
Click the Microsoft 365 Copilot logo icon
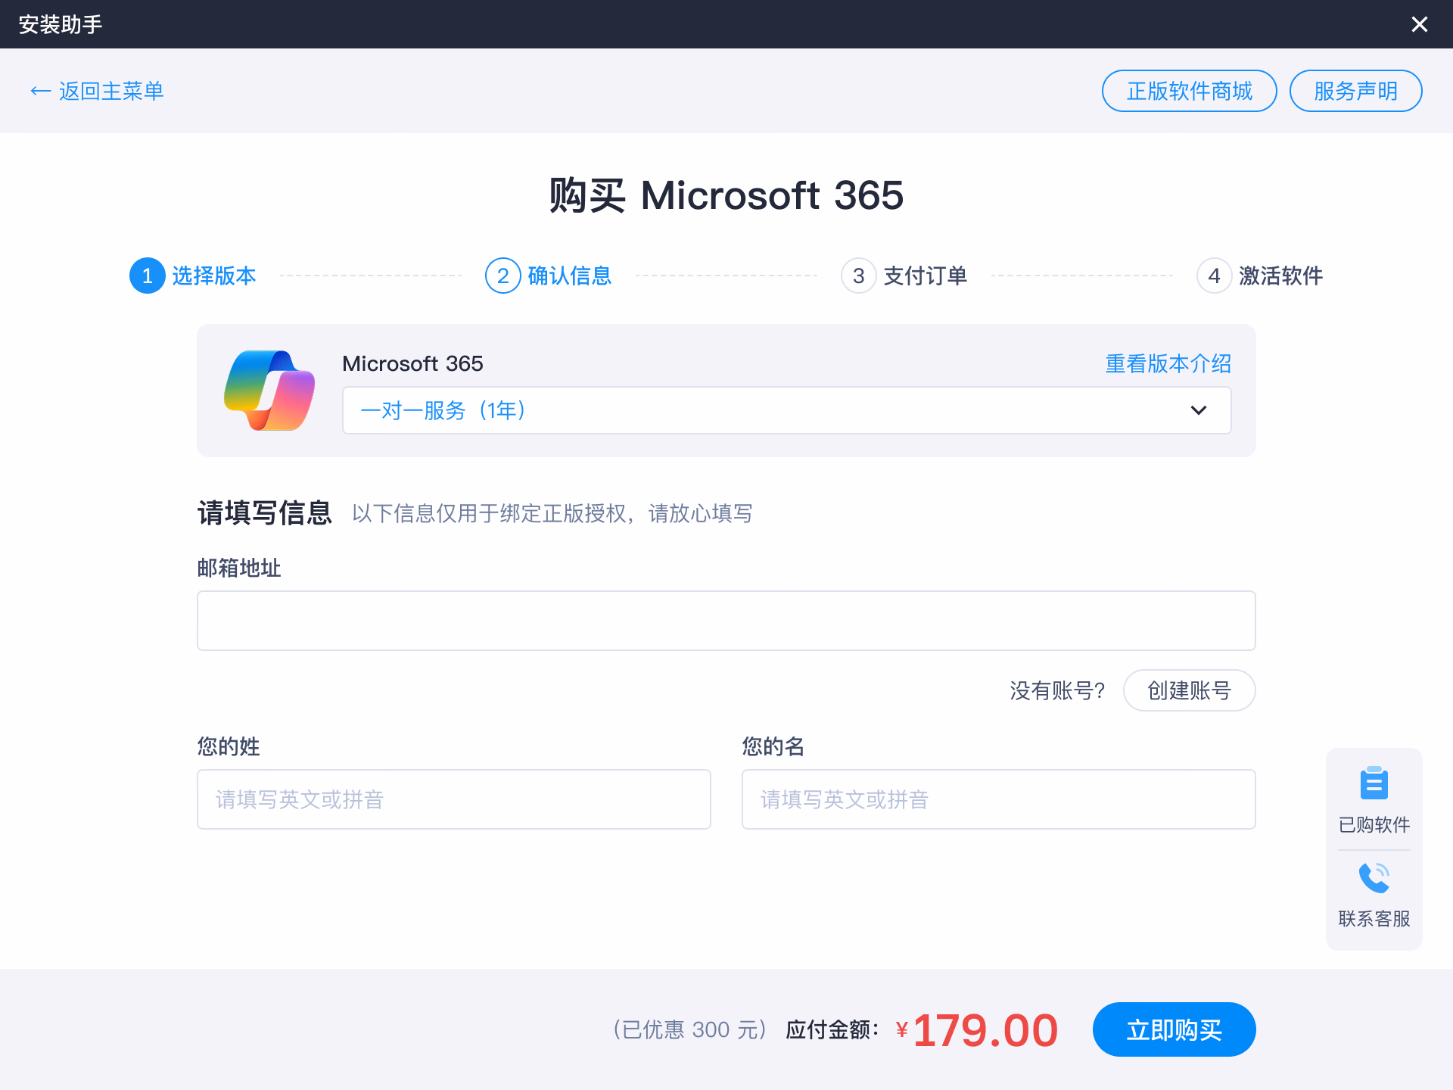click(x=269, y=391)
